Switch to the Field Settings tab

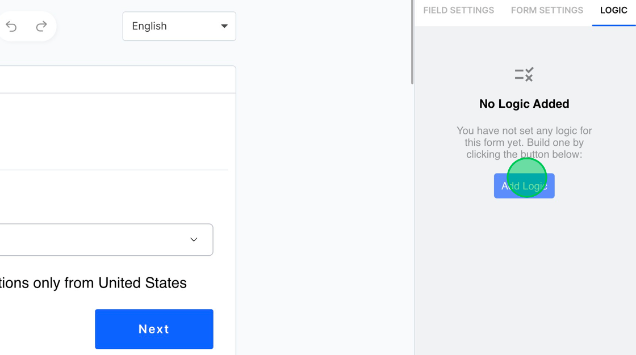pos(458,10)
